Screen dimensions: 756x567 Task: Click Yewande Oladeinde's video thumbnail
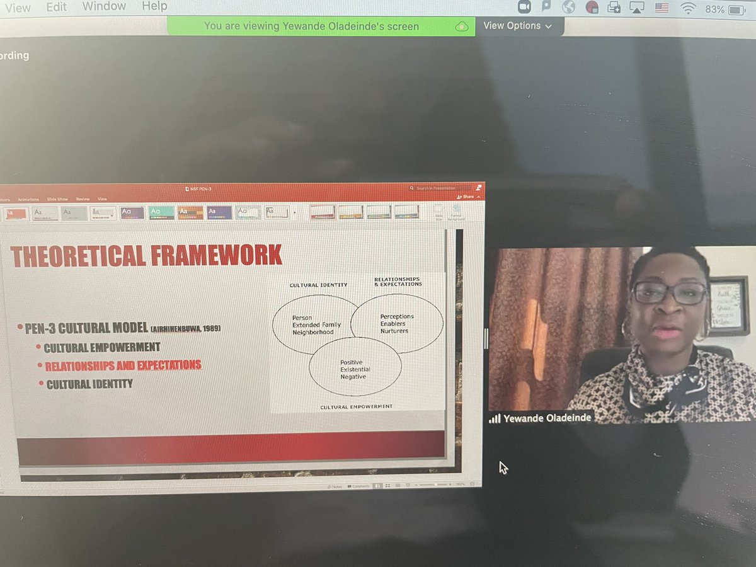(622, 335)
